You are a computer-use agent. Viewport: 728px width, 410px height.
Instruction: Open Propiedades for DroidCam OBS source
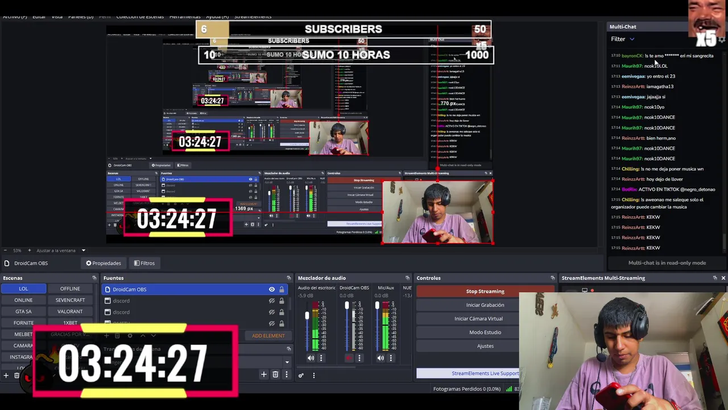[x=104, y=263]
